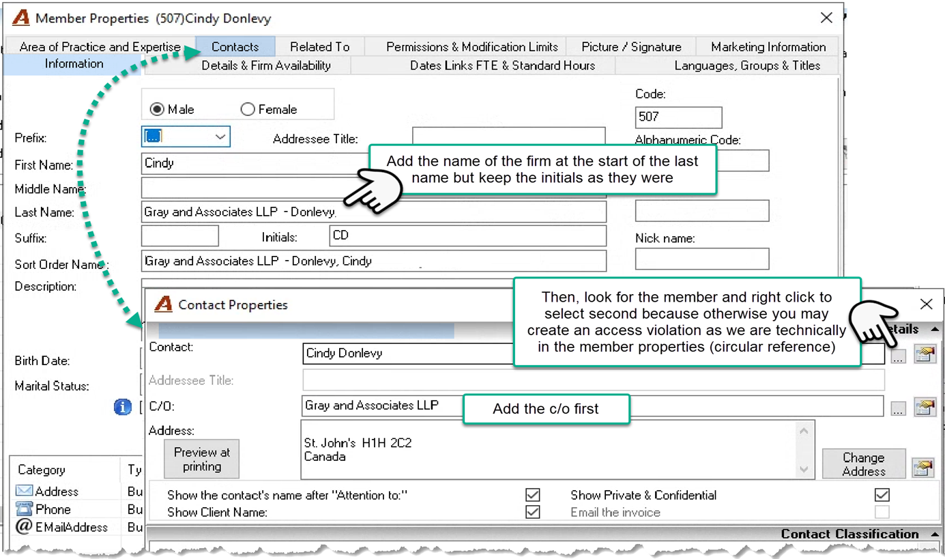Open the properties icon beside the C/O field
The height and width of the screenshot is (559, 945).
pyautogui.click(x=925, y=407)
